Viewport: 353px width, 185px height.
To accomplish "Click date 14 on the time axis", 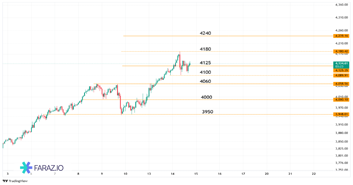I will [172, 174].
